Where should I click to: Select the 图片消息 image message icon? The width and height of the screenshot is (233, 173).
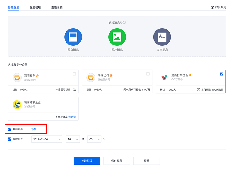tap(117, 37)
